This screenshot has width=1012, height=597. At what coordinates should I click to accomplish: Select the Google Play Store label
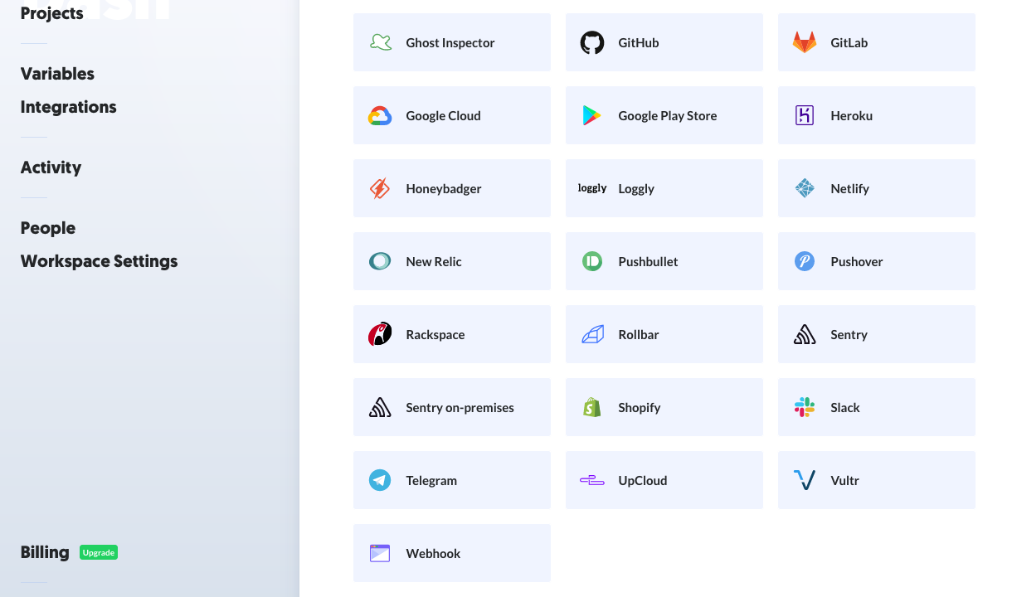[x=668, y=116]
